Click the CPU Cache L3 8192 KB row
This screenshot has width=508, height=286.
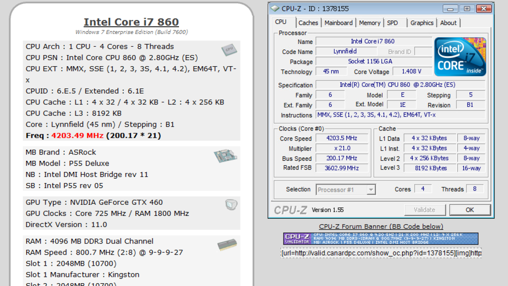[74, 113]
